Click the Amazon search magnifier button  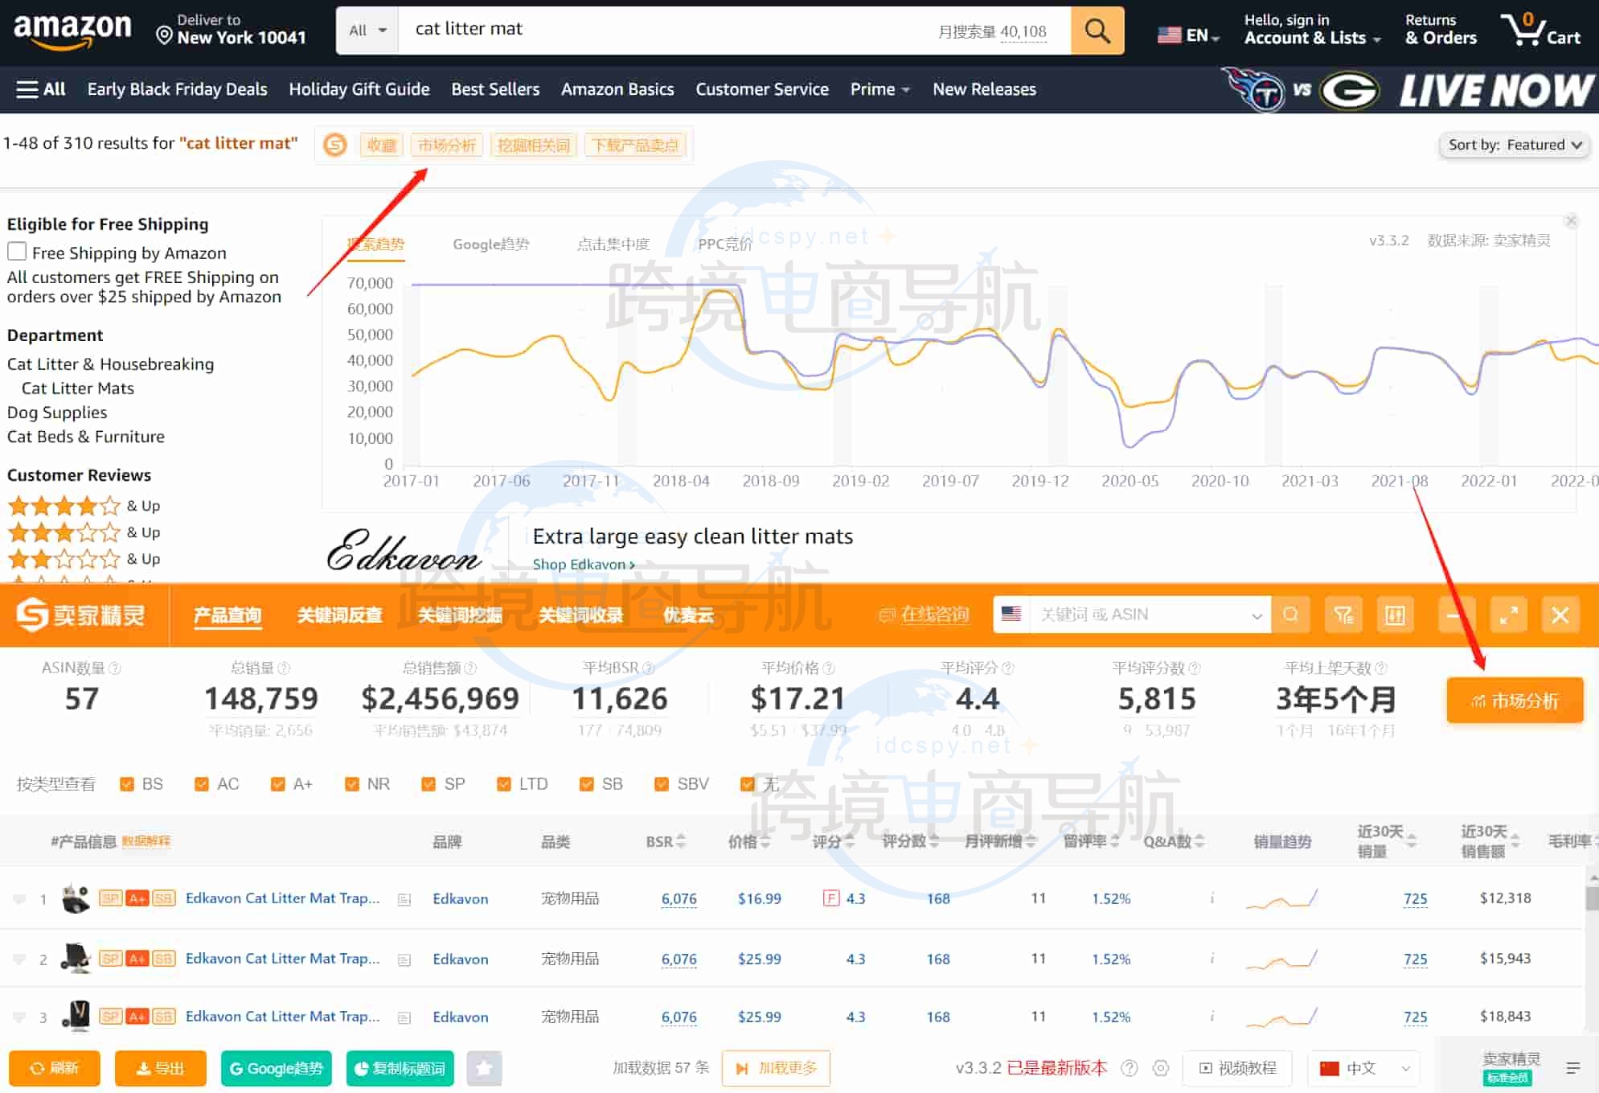tap(1097, 31)
